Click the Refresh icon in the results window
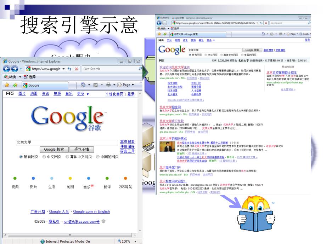This screenshot has height=244, width=326. coord(261,23)
